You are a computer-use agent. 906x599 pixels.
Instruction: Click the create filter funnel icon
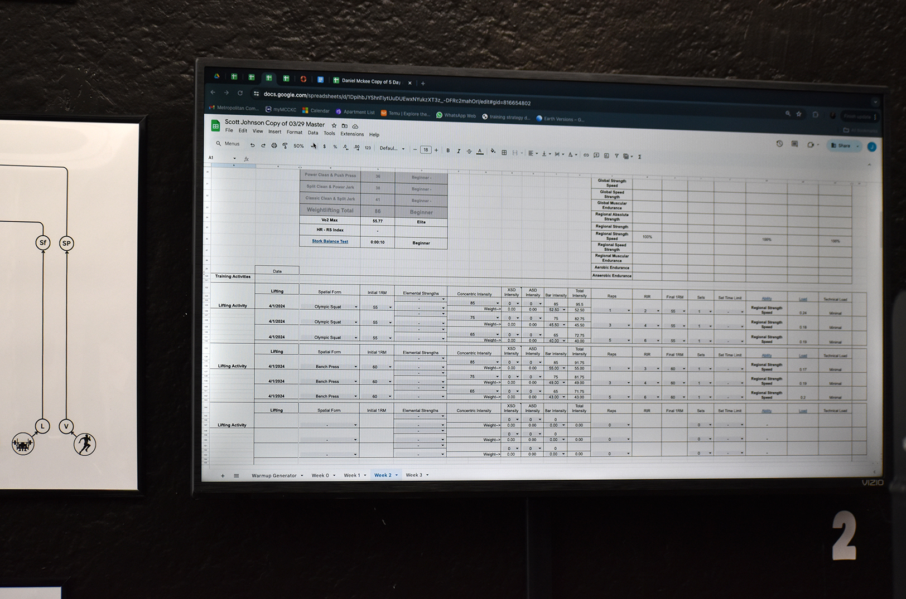[616, 156]
